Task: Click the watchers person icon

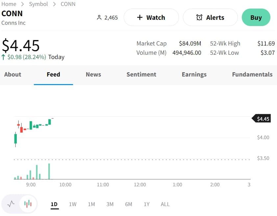Action: (x=99, y=17)
